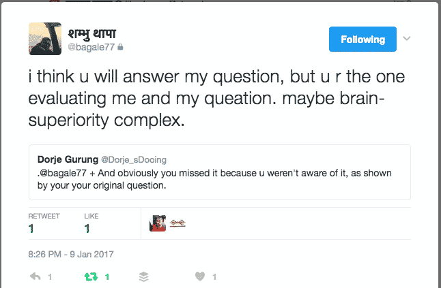Click the stacked layers Buffer icon
The image size is (441, 288).
pos(144,277)
